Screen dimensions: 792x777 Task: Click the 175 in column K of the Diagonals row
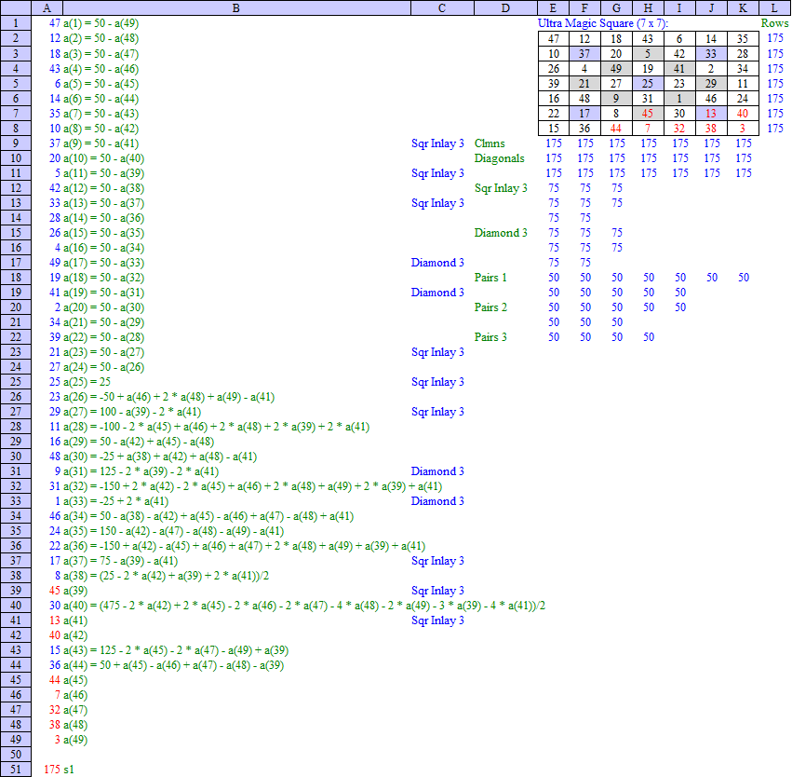(744, 158)
